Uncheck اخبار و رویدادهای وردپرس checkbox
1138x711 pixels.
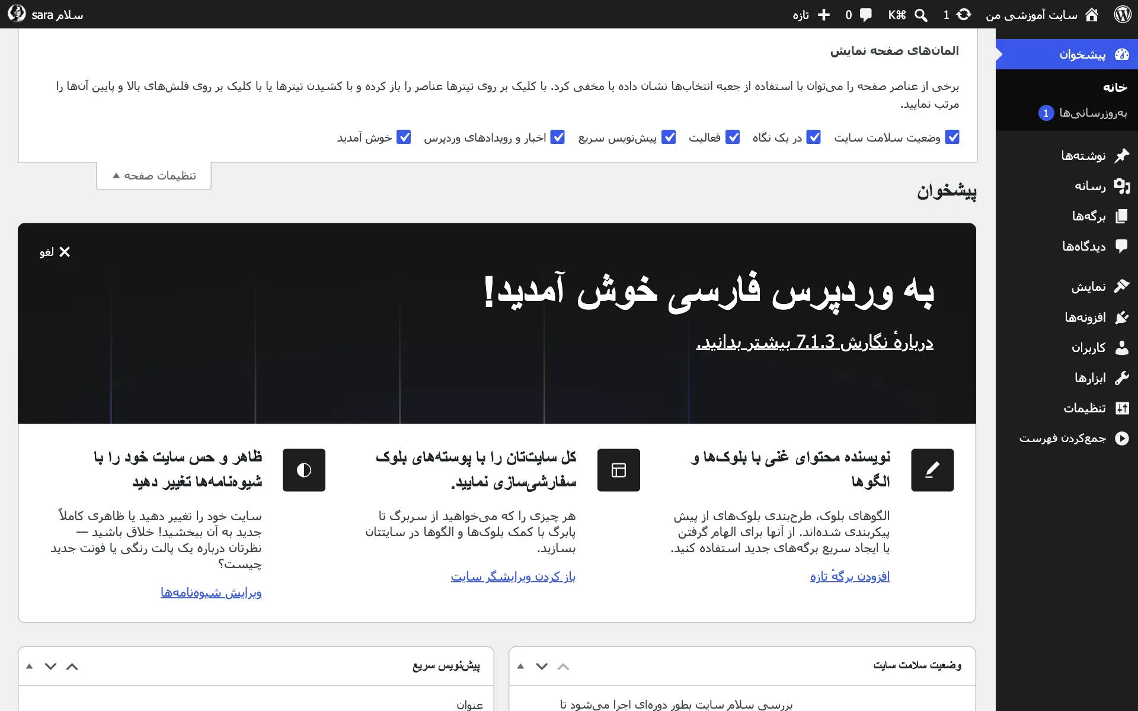[x=558, y=137]
